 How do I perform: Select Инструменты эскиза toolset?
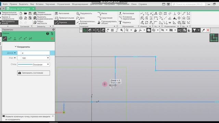(x=9, y=22)
